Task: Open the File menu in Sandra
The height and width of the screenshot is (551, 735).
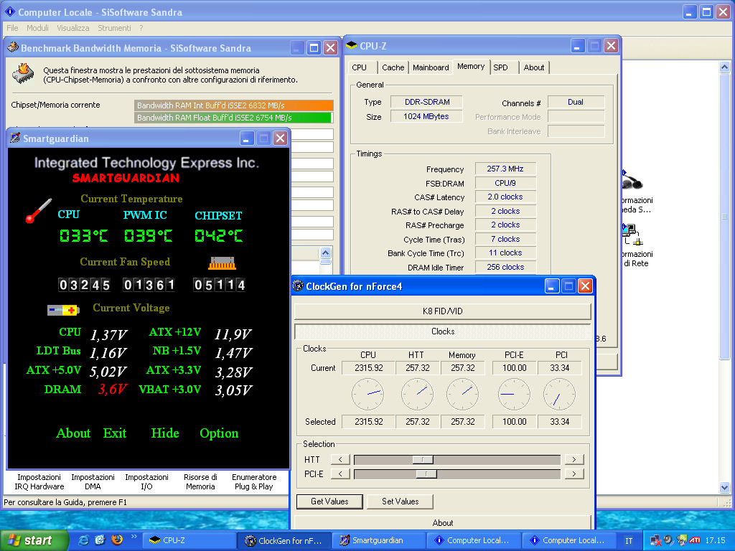Action: 12,28
